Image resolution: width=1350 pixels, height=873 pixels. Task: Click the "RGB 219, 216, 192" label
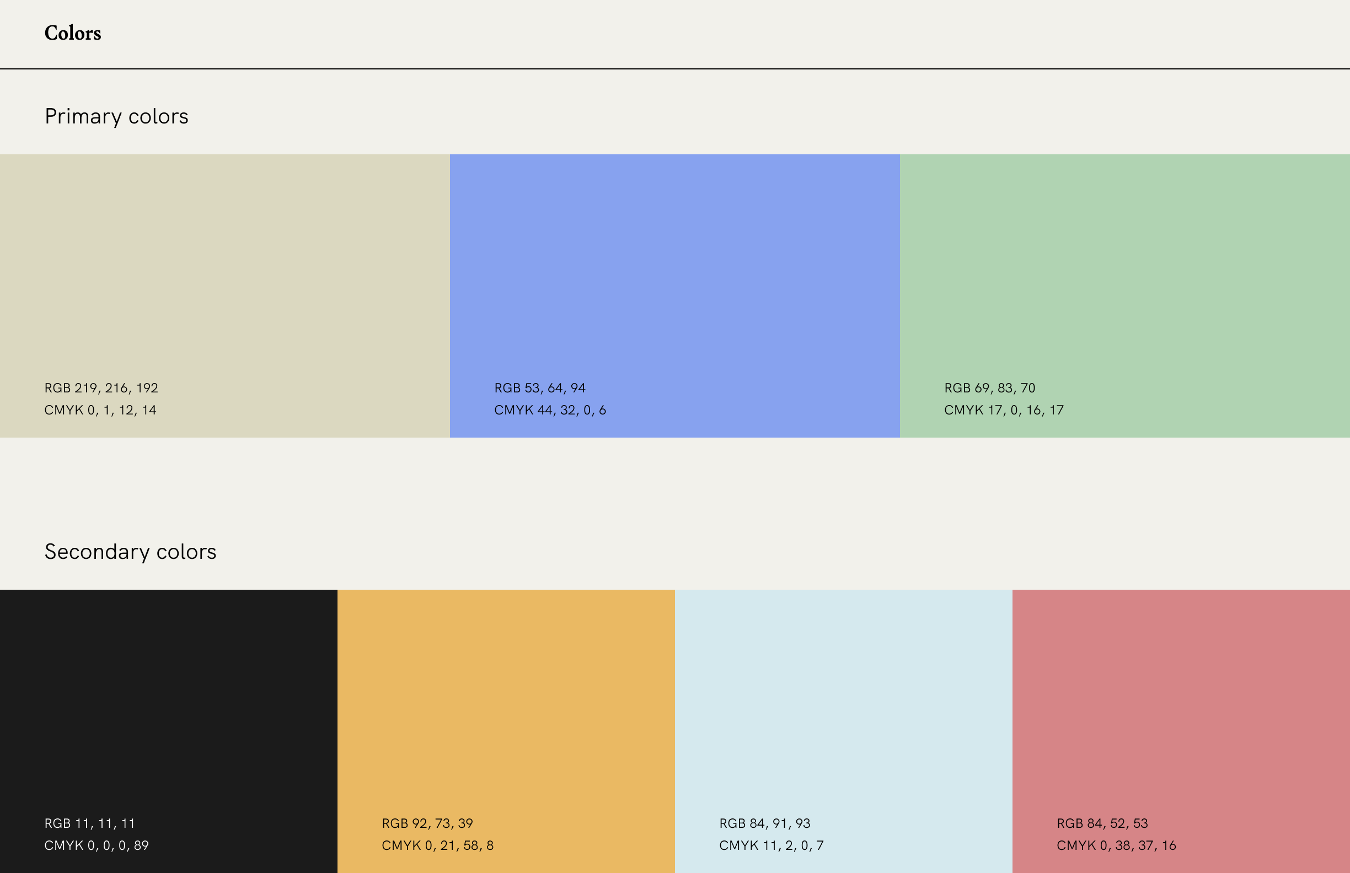tap(101, 388)
